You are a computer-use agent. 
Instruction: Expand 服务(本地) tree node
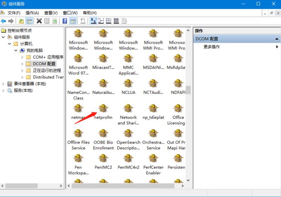tap(3, 91)
